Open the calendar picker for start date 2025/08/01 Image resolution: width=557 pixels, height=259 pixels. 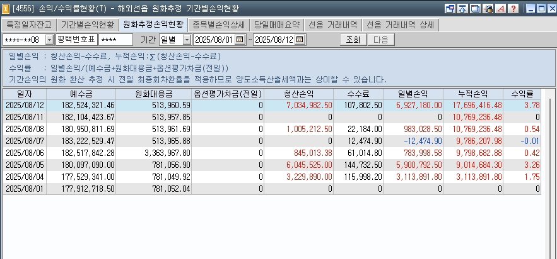240,40
